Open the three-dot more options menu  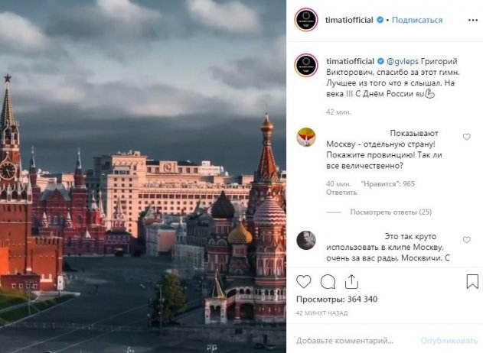[x=473, y=20]
